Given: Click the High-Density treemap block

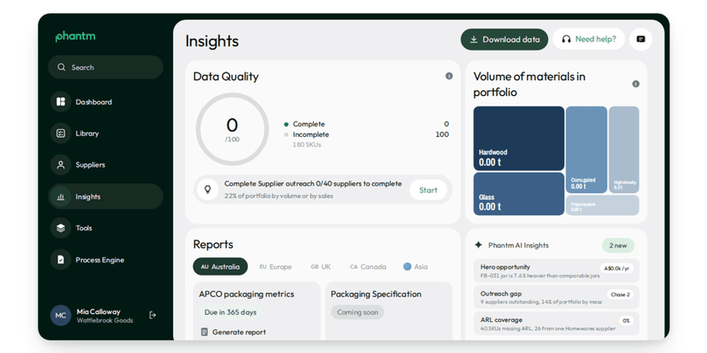Looking at the screenshot, I should tap(624, 150).
